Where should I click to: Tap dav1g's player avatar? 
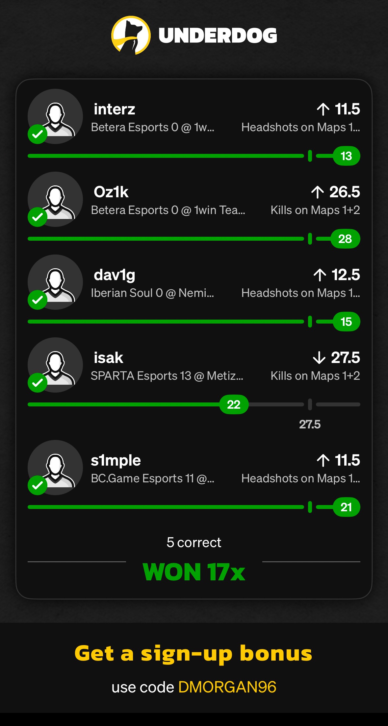point(55,282)
